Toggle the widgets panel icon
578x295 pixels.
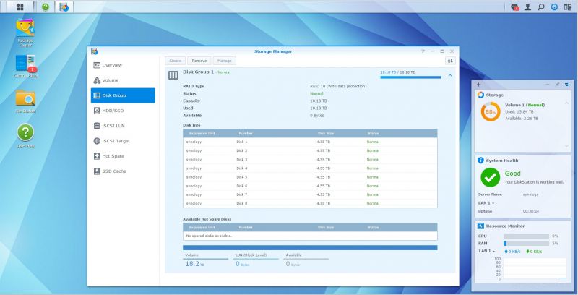click(x=568, y=7)
